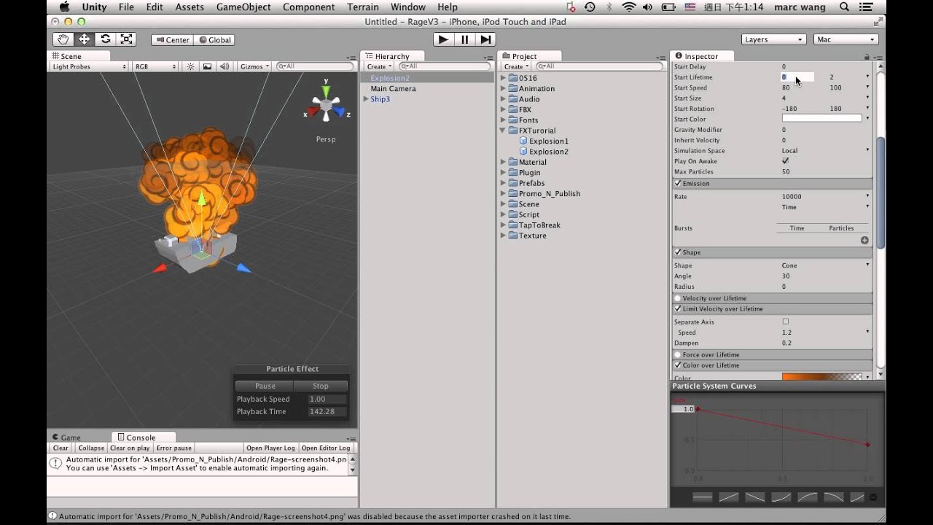Viewport: 933px width, 525px height.
Task: Toggle scene lighting sun icon
Action: [x=191, y=66]
